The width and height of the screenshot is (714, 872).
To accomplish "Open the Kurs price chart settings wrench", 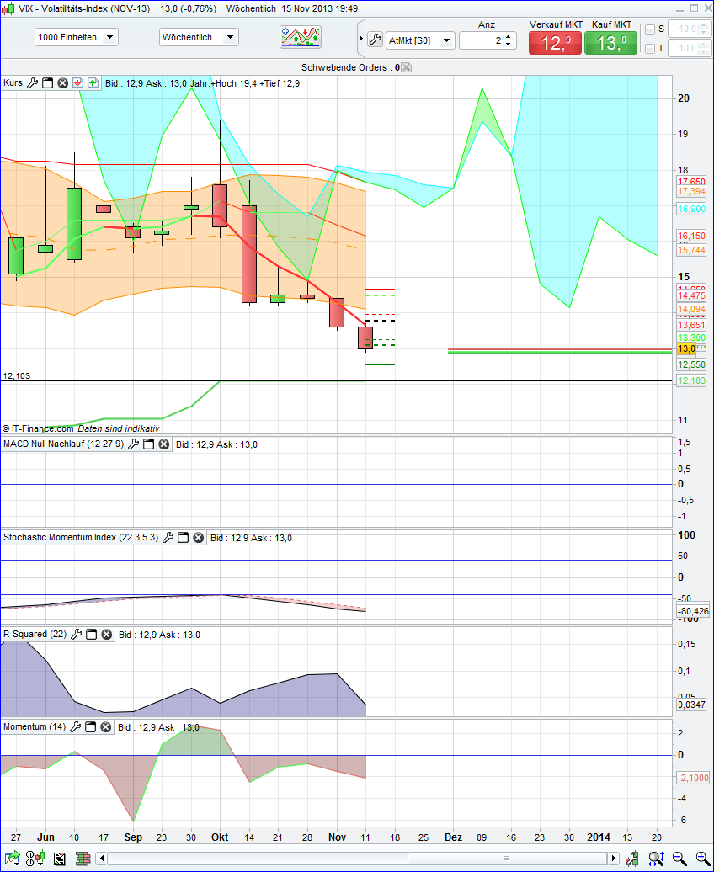I will [33, 82].
